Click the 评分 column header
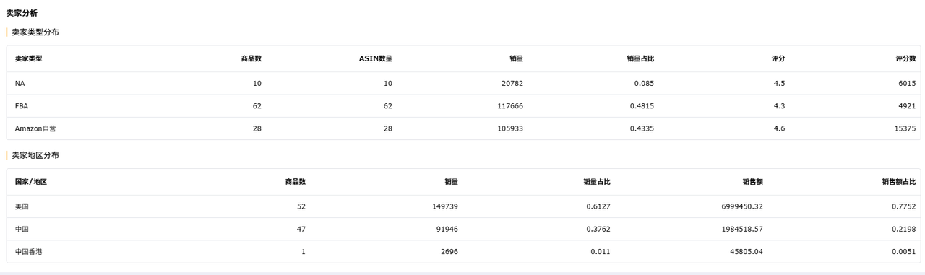This screenshot has height=275, width=925. 778,58
